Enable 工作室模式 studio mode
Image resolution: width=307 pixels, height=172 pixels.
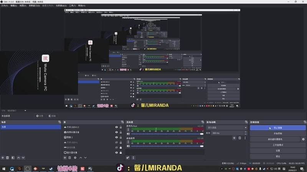[x=278, y=145]
